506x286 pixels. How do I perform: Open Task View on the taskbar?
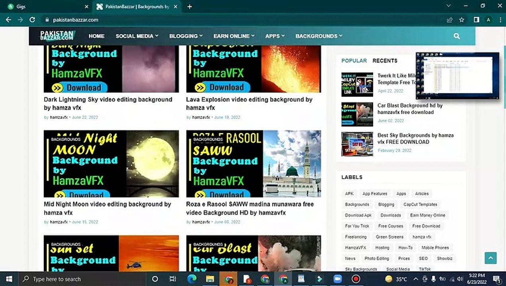pos(173,279)
